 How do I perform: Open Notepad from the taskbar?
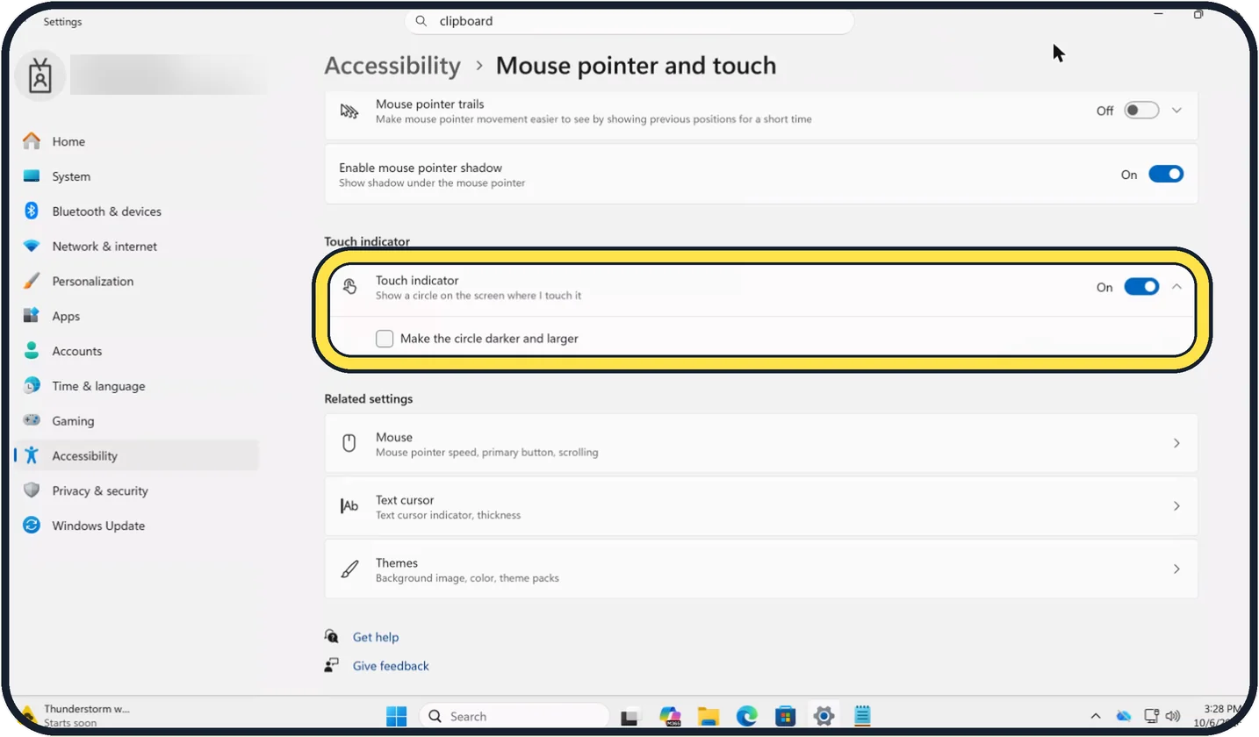862,716
